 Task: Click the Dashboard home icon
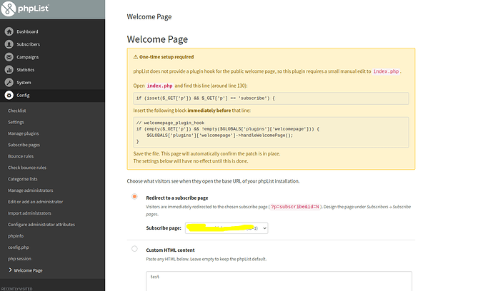pyautogui.click(x=9, y=31)
